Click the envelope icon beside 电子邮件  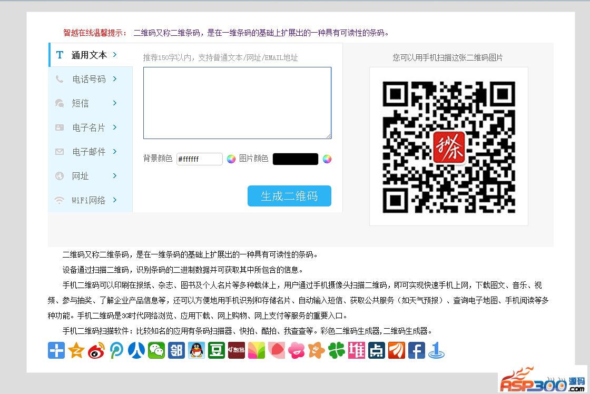point(60,152)
